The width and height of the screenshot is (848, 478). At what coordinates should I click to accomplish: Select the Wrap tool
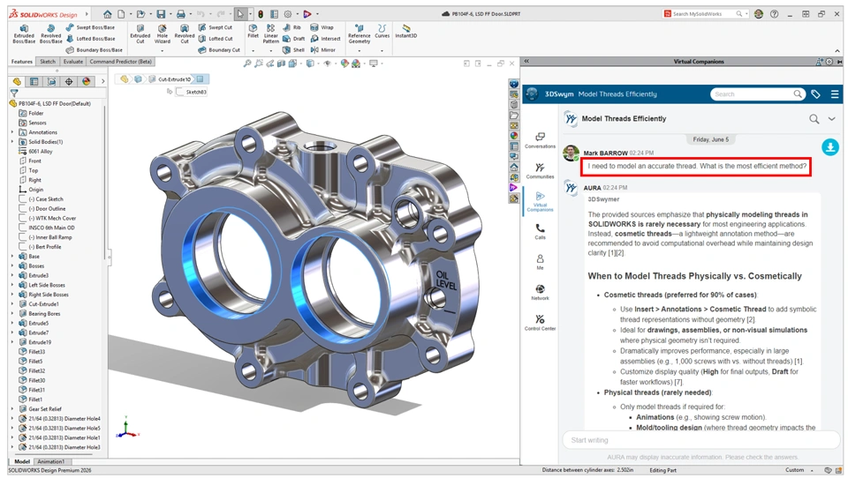pos(322,27)
